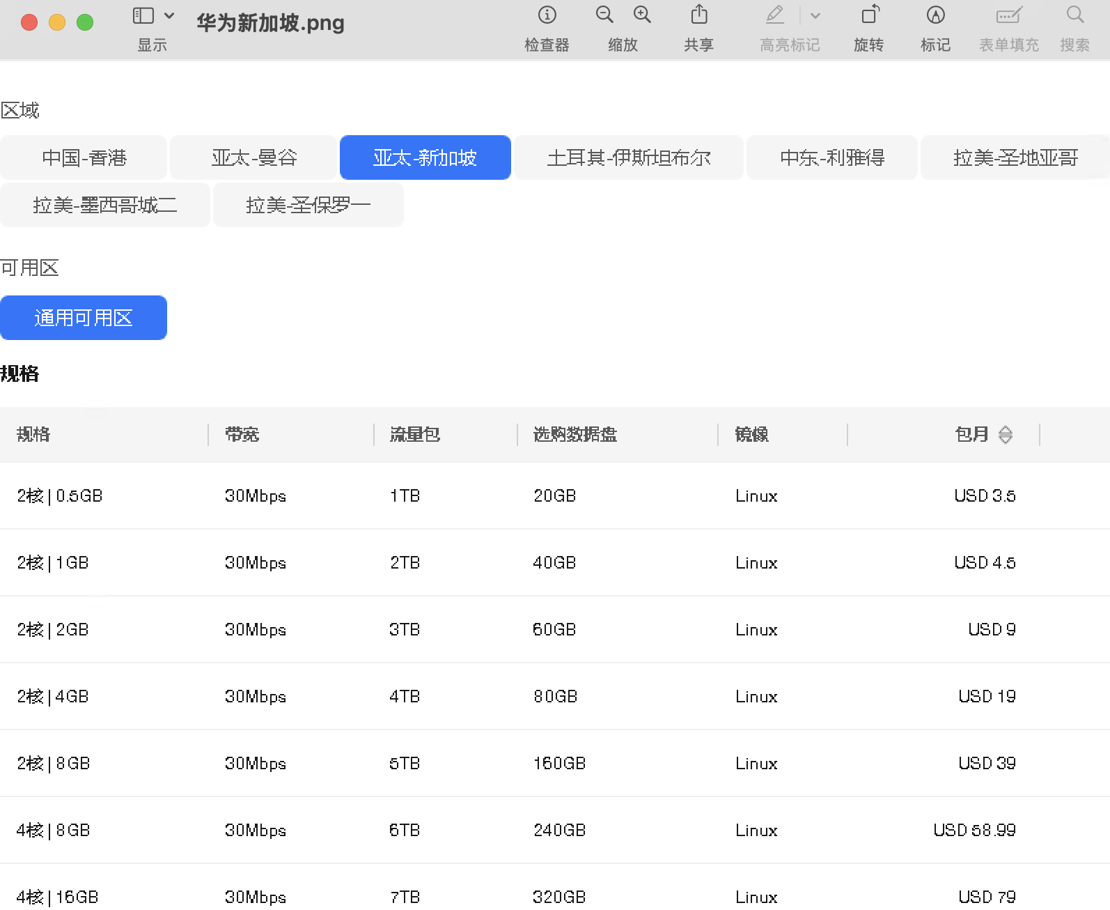Open the Markup (标记) toolbar icon
This screenshot has height=910, width=1110.
click(x=935, y=15)
